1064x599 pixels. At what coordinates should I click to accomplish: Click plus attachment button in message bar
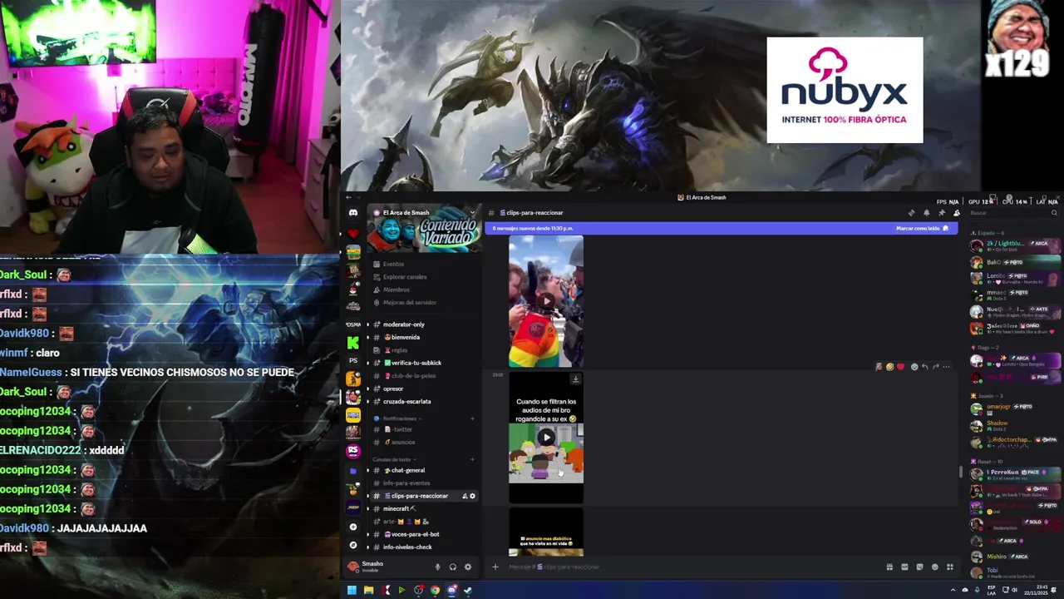tap(495, 567)
